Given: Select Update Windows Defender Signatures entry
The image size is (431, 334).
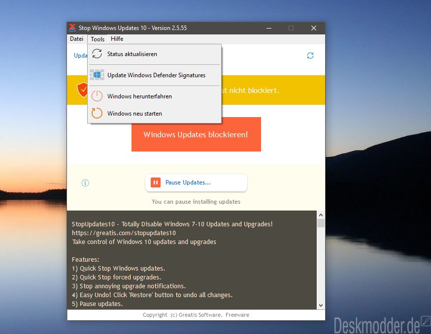Looking at the screenshot, I should 155,75.
